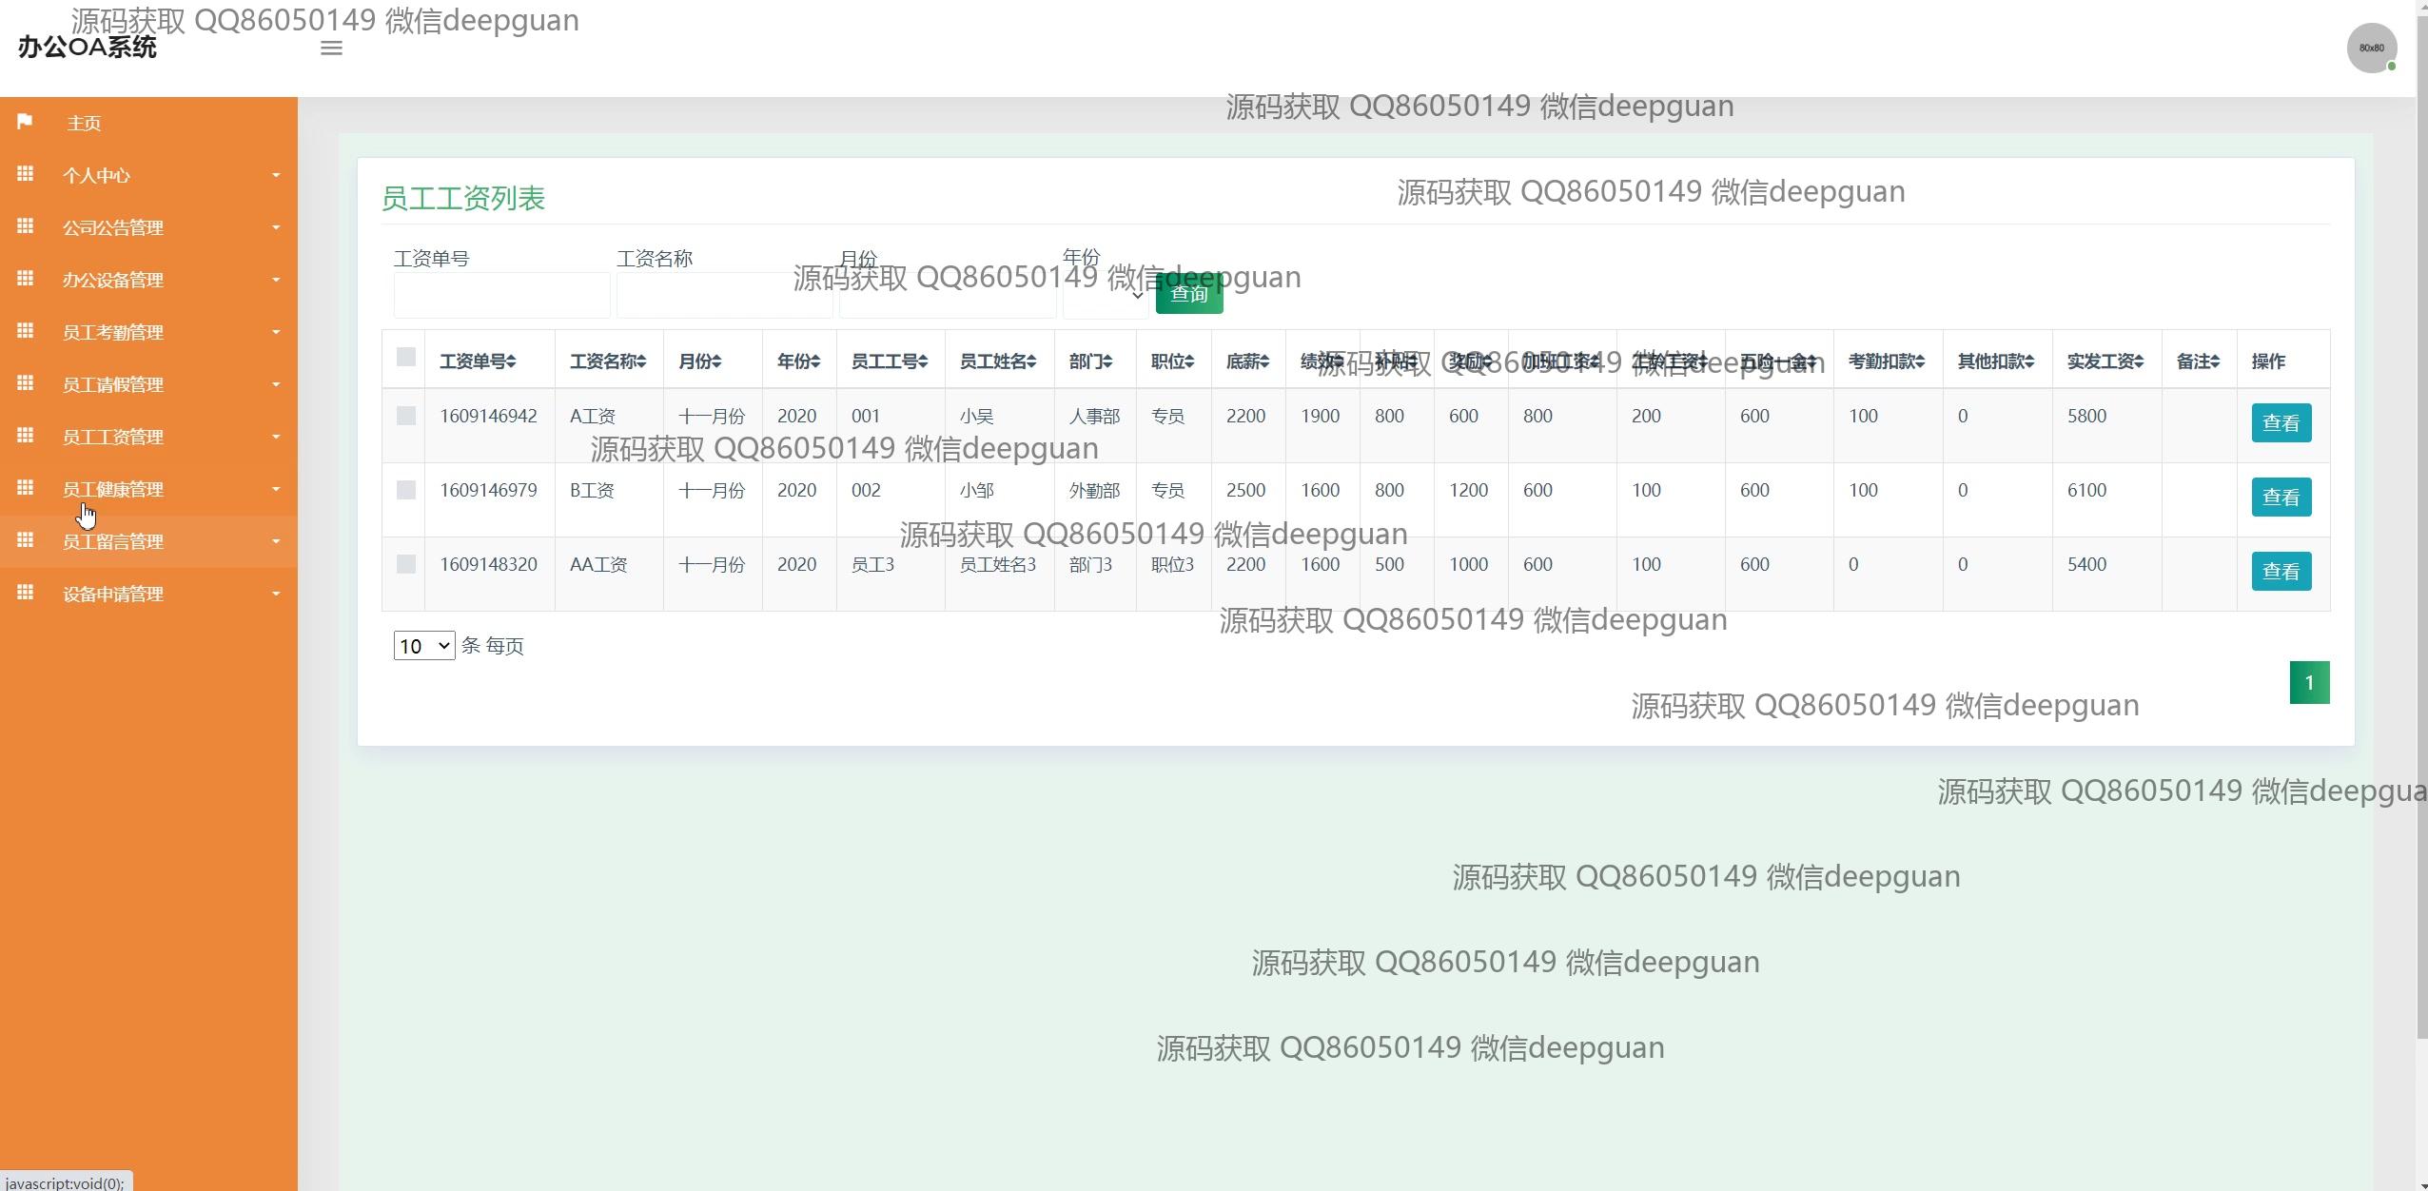Click the green 查询 search button
Screen dimensions: 2428x1191
[x=1189, y=294]
